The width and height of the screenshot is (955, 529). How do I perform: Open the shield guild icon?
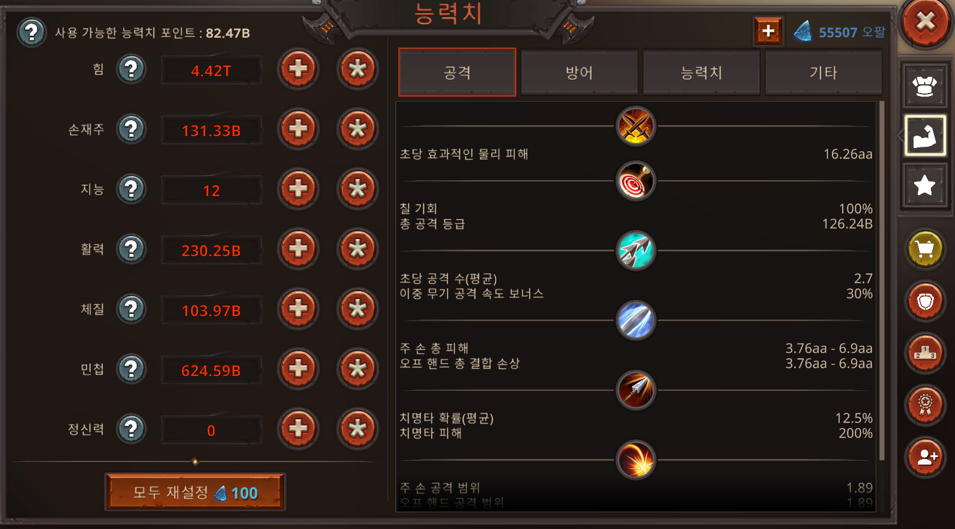925,301
